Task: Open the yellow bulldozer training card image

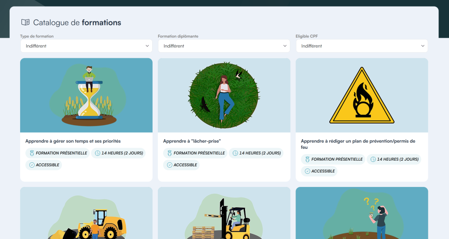Action: tap(86, 214)
